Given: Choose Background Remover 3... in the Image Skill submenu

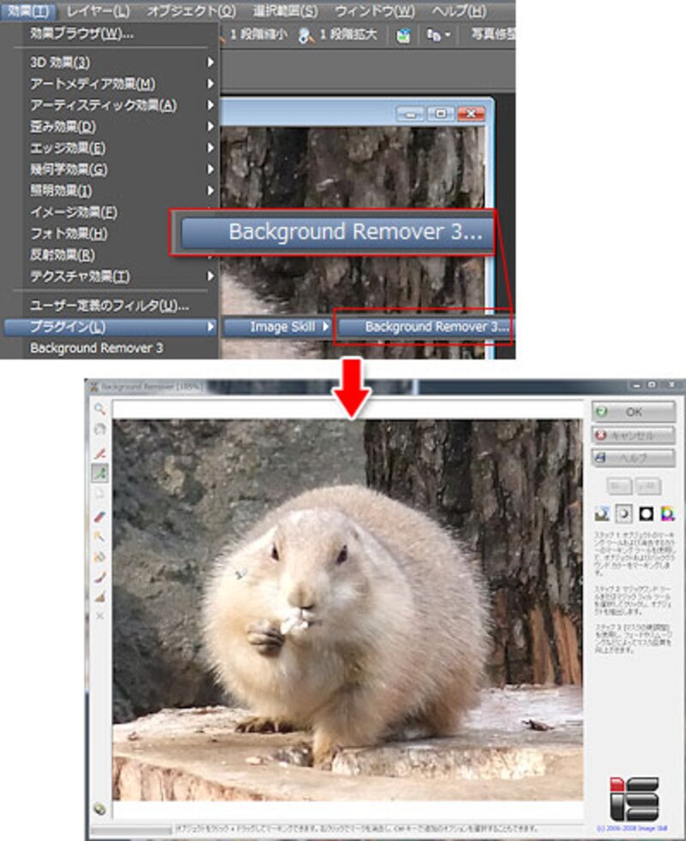Looking at the screenshot, I should 424,327.
